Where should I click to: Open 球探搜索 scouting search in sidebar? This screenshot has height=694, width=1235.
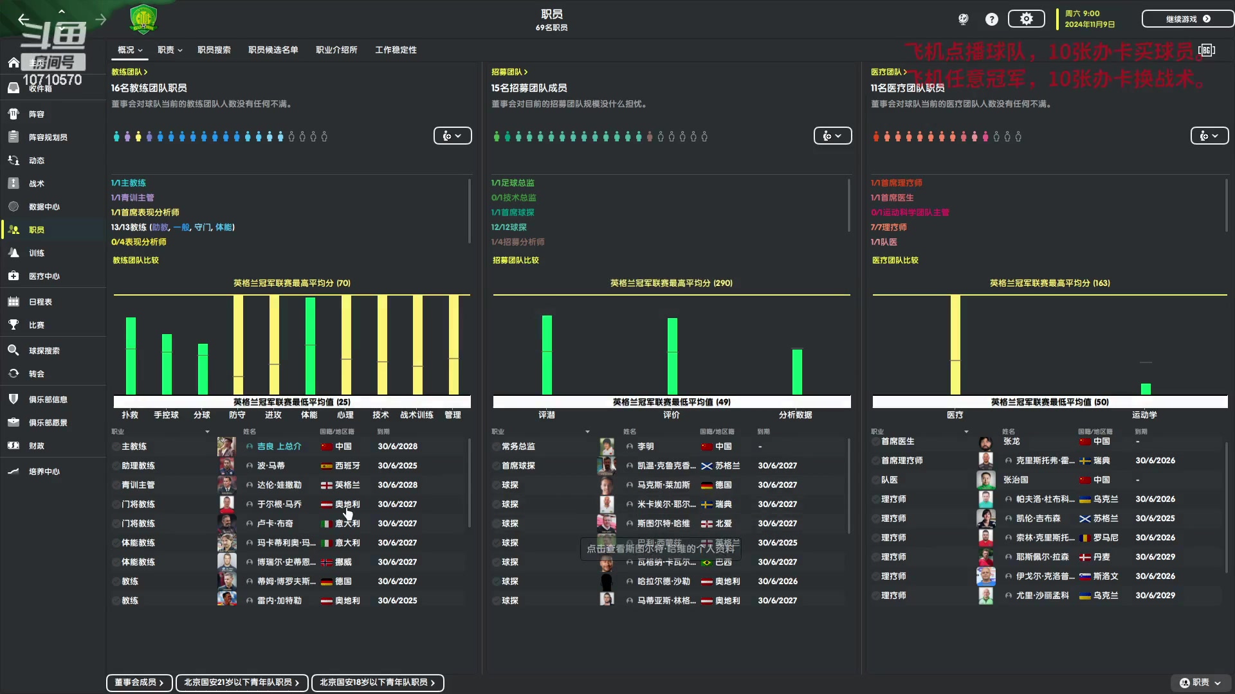pyautogui.click(x=44, y=351)
